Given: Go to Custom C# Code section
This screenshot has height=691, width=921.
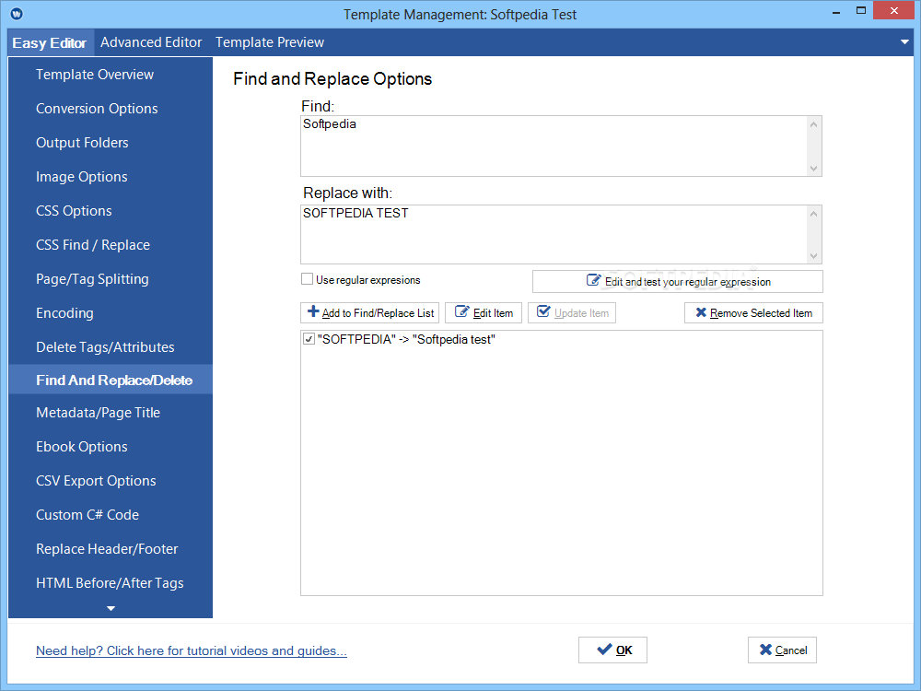Looking at the screenshot, I should 111,515.
